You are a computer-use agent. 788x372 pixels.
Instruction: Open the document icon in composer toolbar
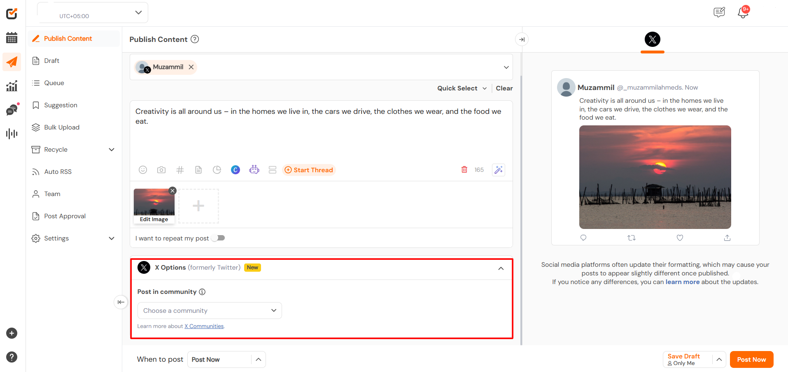click(198, 170)
